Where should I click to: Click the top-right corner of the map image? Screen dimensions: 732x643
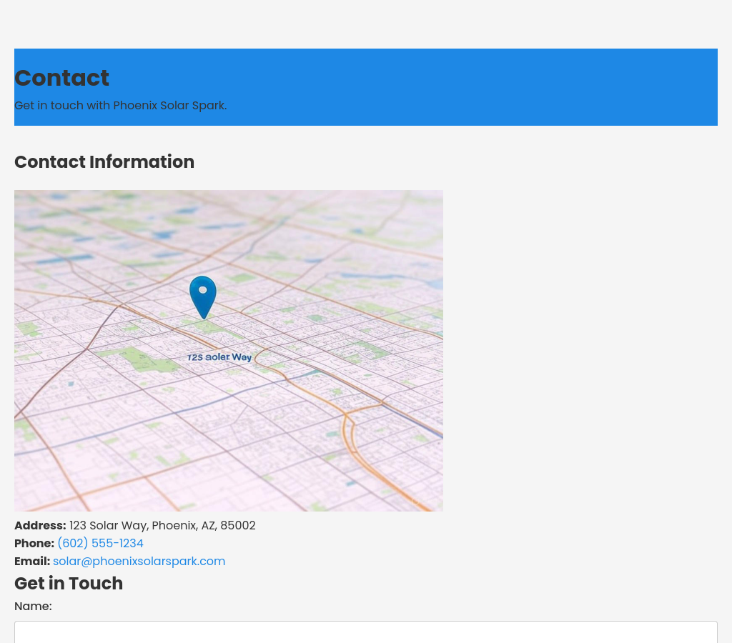point(435,199)
